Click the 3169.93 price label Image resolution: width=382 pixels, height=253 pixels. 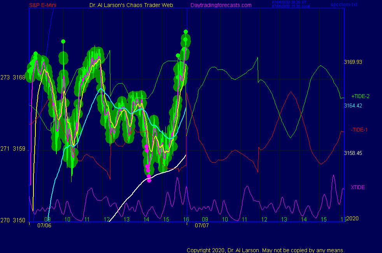(353, 62)
